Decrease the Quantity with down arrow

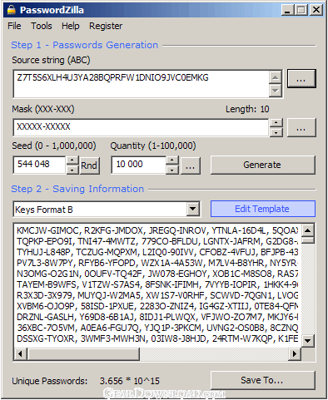(x=172, y=170)
